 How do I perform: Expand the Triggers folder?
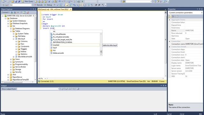pos(16,49)
